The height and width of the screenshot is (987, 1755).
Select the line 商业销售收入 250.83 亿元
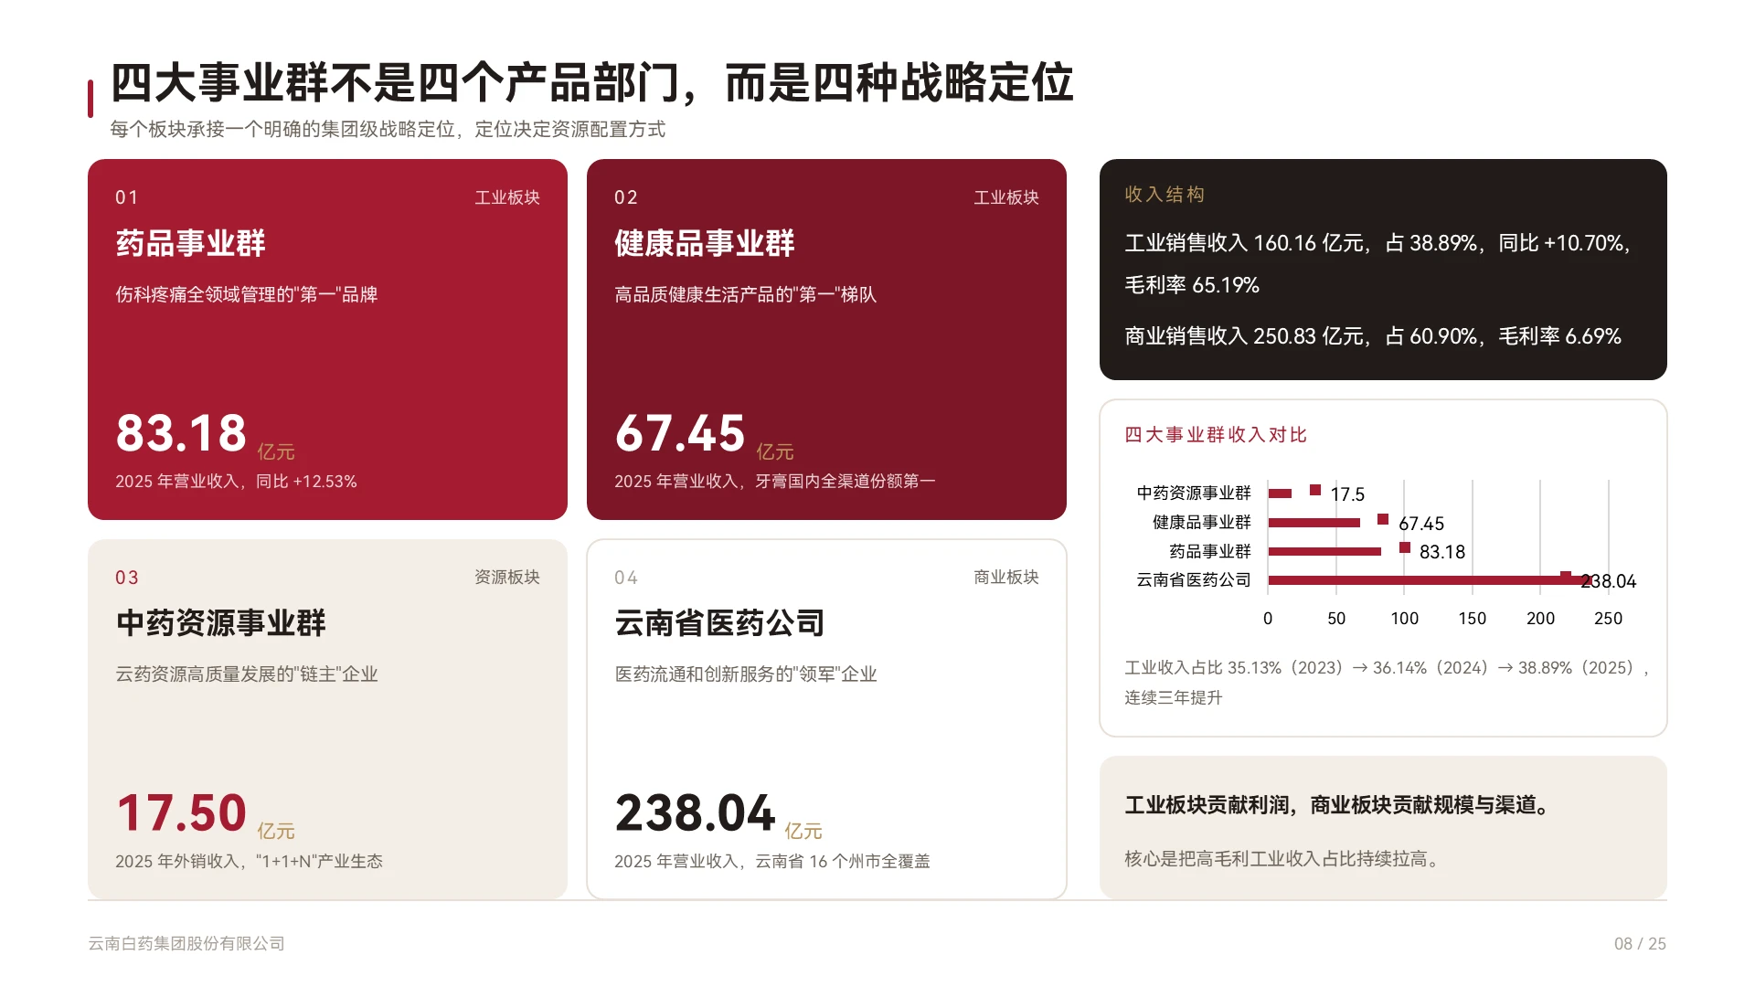[1373, 336]
